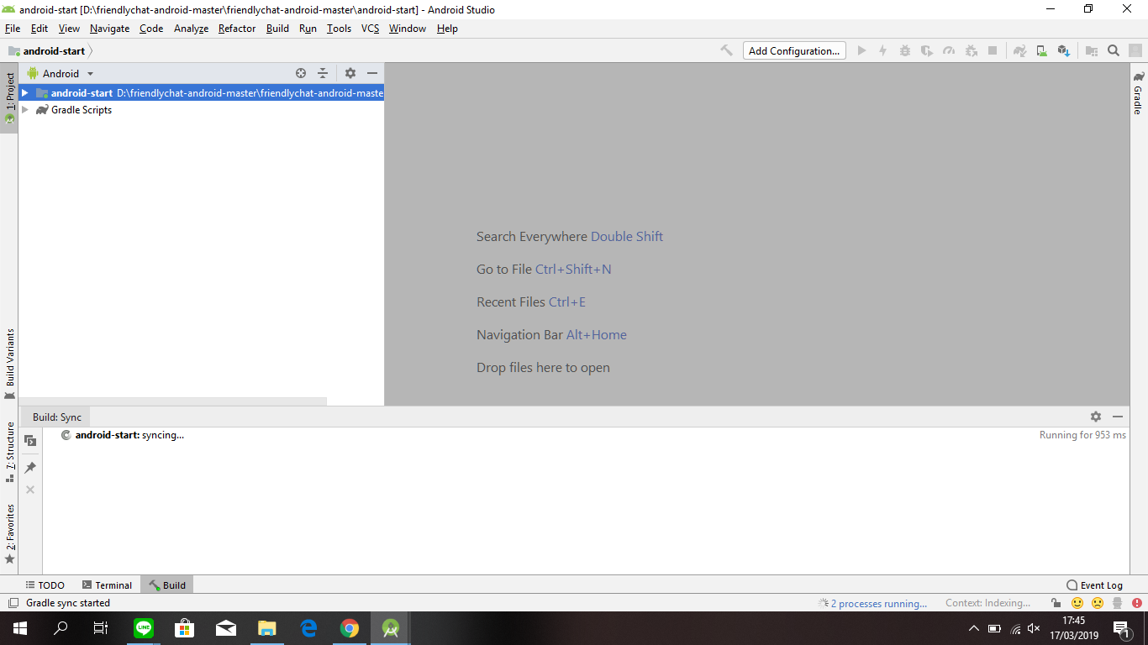Click the pin tab icon in Build panel
1148x645 pixels.
click(x=30, y=467)
